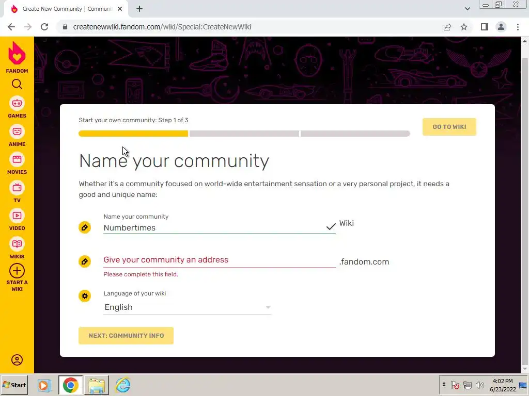Click the lock icon in the address bar

pos(65,27)
